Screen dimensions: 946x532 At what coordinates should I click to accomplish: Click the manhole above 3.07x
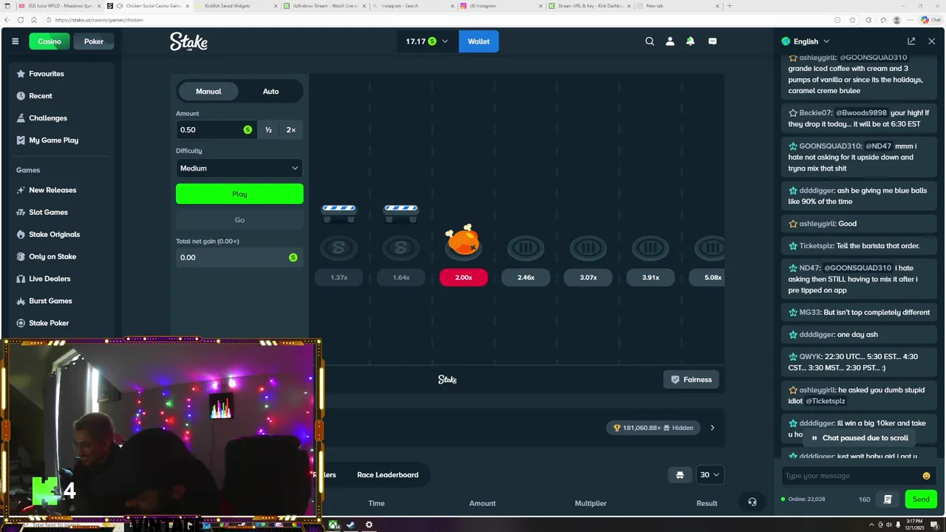588,247
